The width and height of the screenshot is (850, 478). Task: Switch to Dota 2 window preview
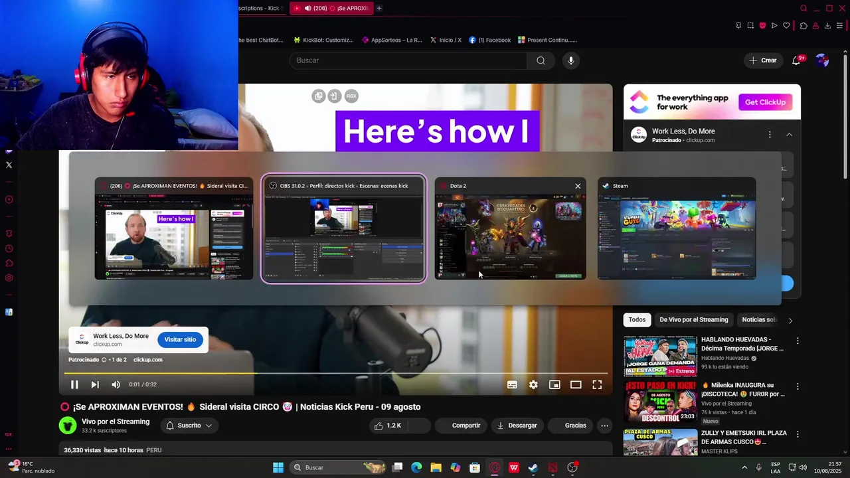click(510, 229)
